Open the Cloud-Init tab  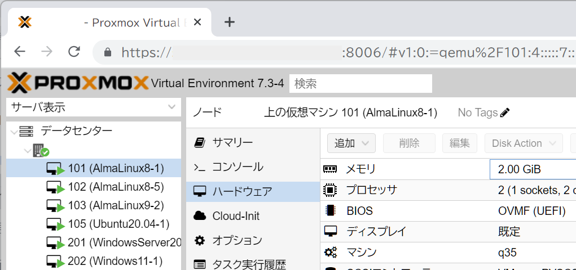(253, 216)
